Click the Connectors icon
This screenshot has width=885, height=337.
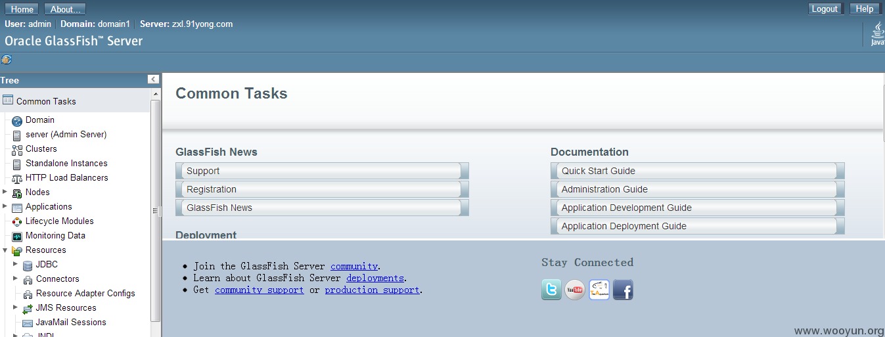tap(28, 280)
